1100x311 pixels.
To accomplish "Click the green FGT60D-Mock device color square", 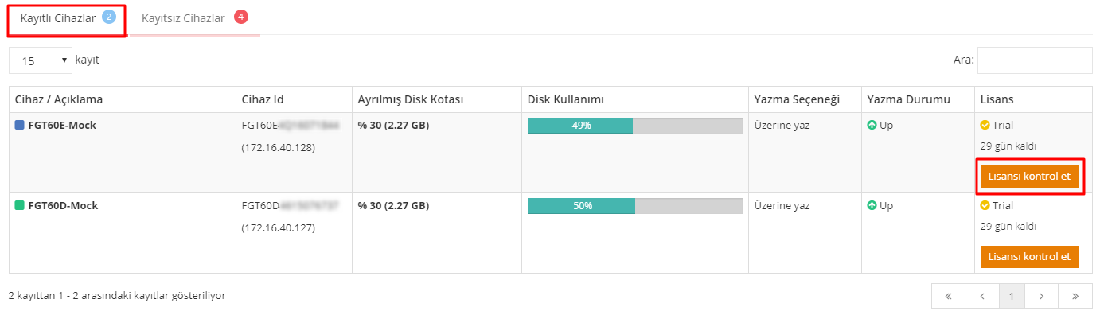I will click(20, 205).
